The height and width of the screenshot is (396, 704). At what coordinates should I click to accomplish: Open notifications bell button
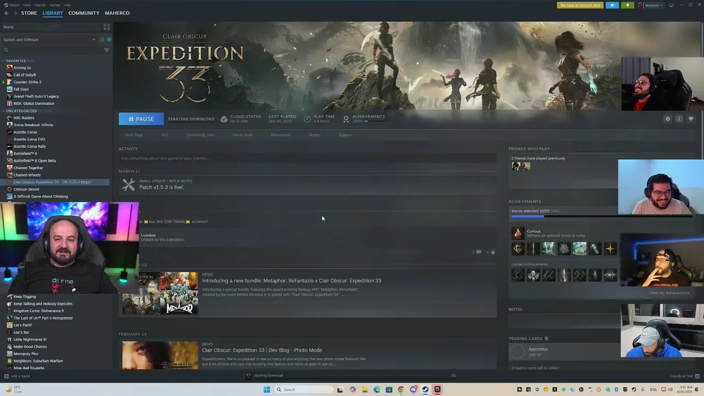pos(628,5)
